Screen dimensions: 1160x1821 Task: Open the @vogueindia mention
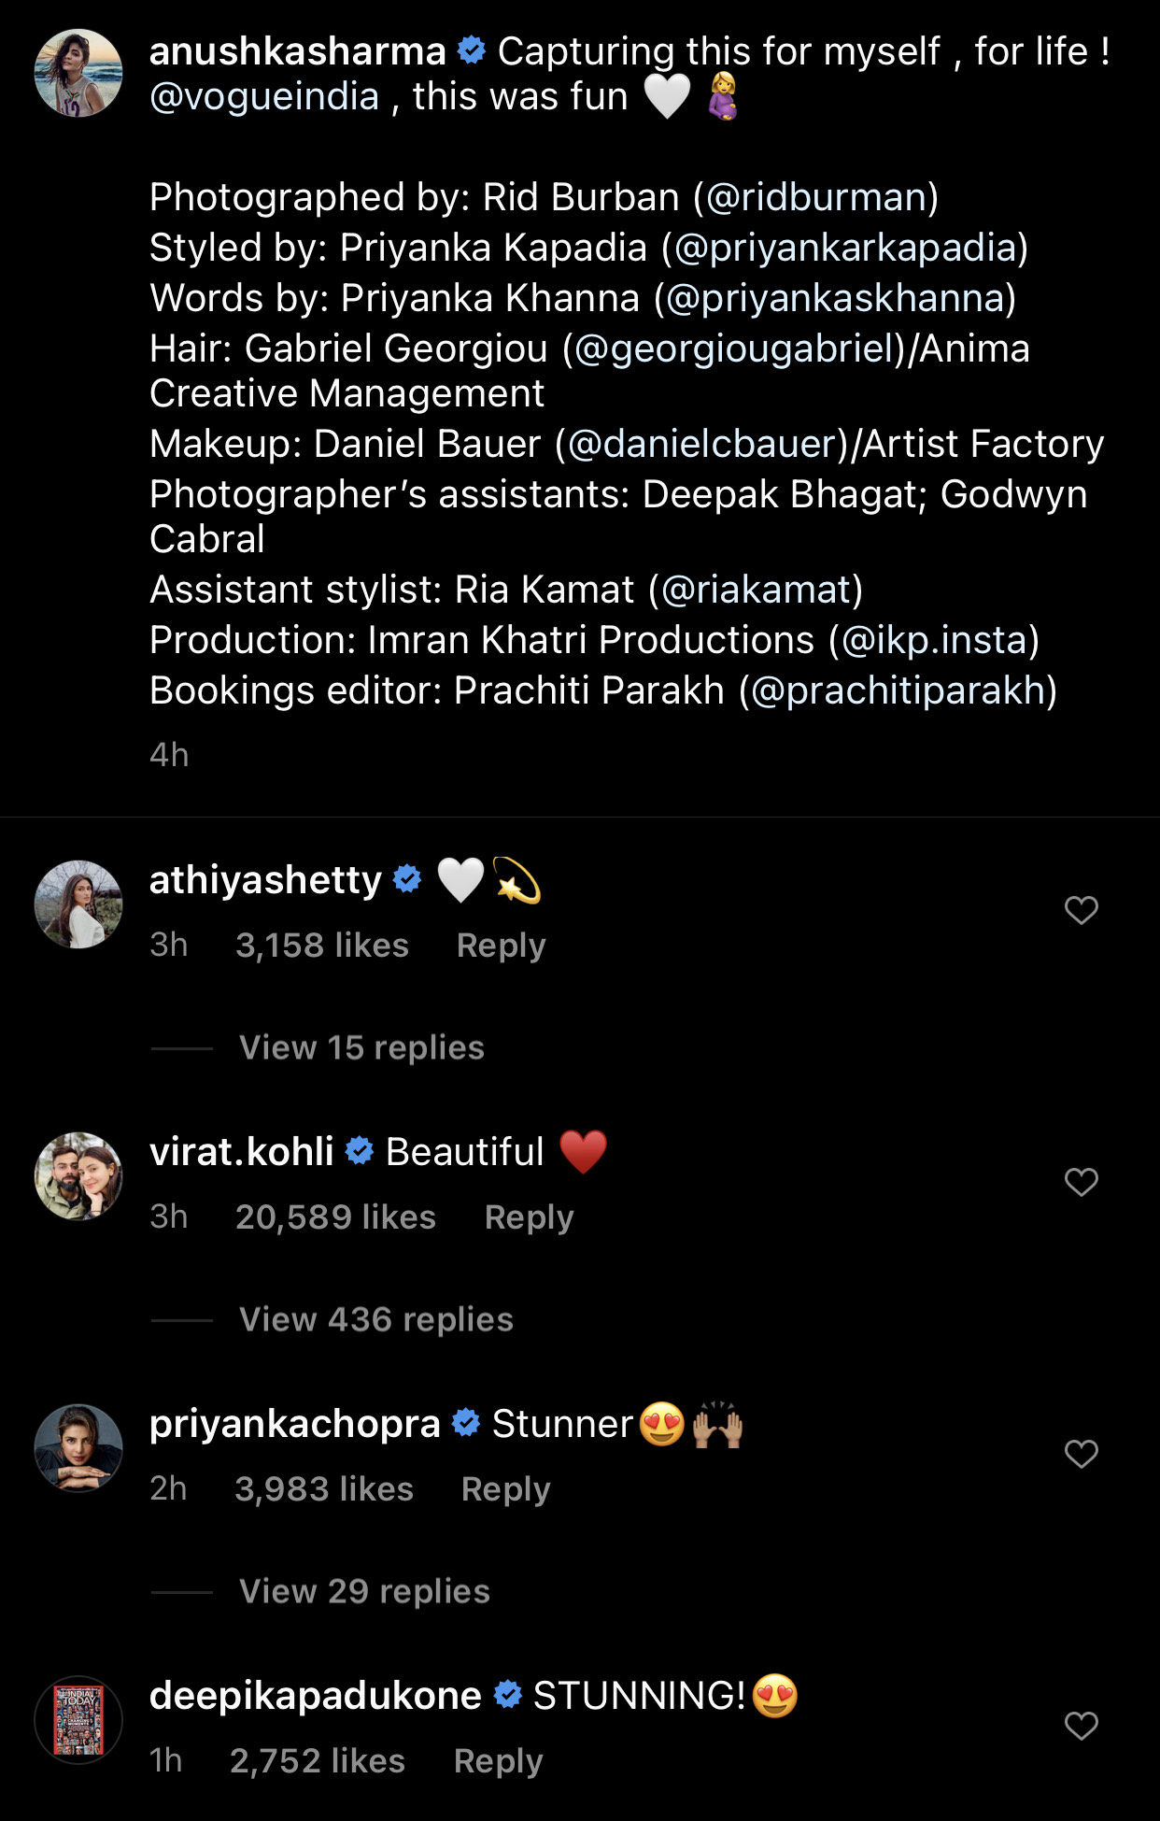click(x=264, y=96)
